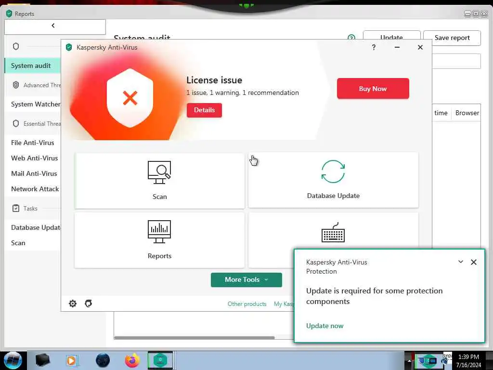
Task: Click Update button in Reports window
Action: pyautogui.click(x=392, y=35)
